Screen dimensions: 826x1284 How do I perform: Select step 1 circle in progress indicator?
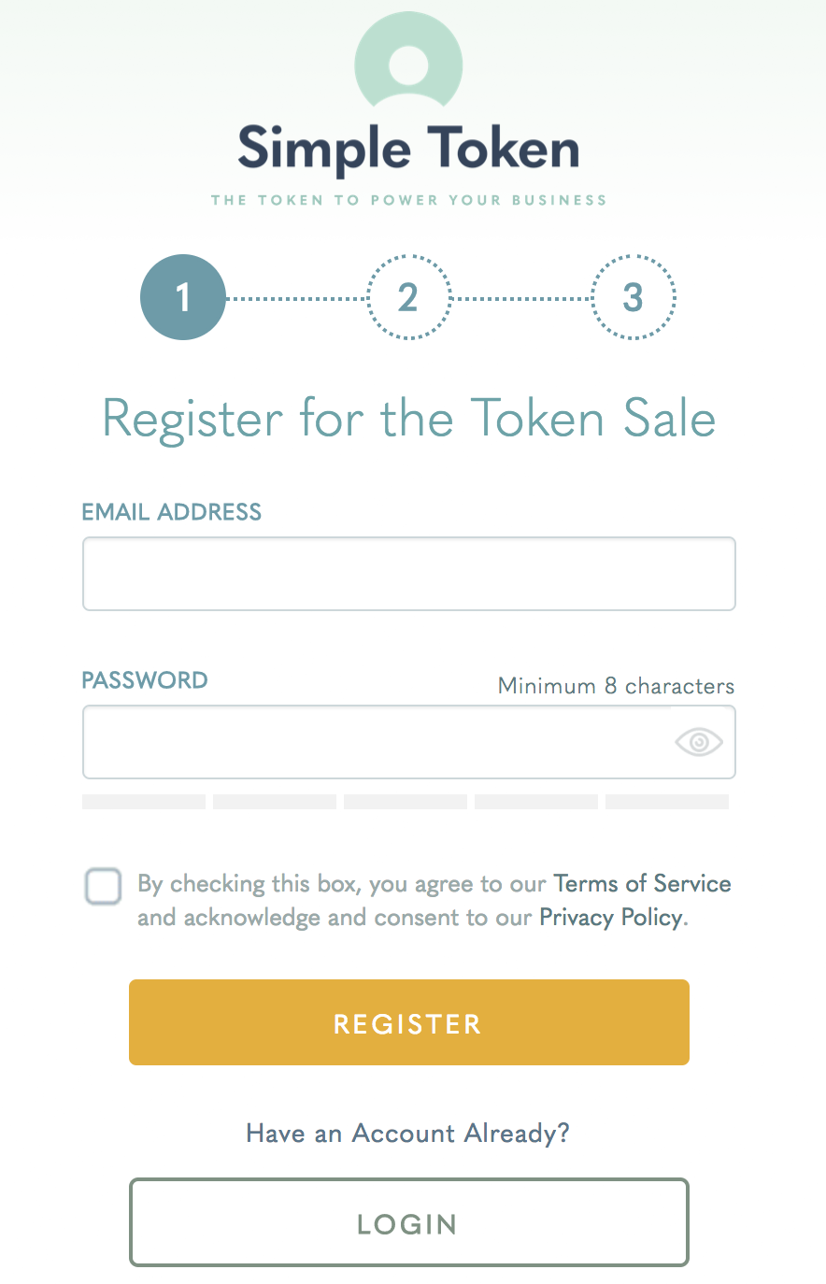point(183,297)
